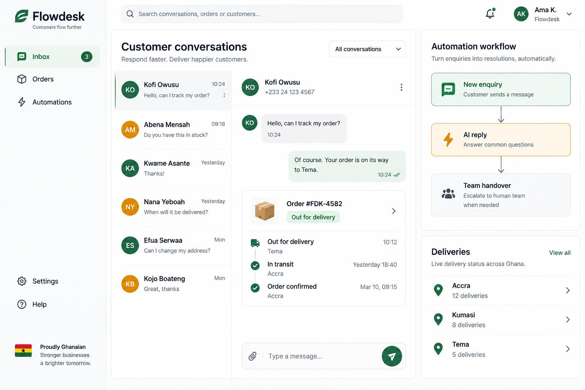The height and width of the screenshot is (390, 585).
Task: Expand Kumasi deliveries chevron
Action: coord(568,320)
